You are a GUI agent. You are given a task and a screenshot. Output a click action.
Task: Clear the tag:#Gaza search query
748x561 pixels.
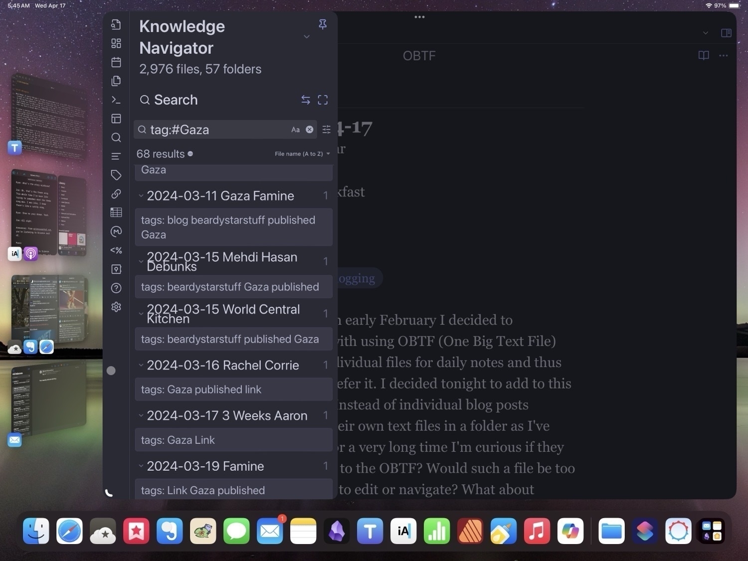tap(309, 130)
